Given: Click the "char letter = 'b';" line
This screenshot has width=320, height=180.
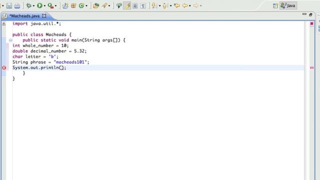Looking at the screenshot, I should click(x=35, y=56).
